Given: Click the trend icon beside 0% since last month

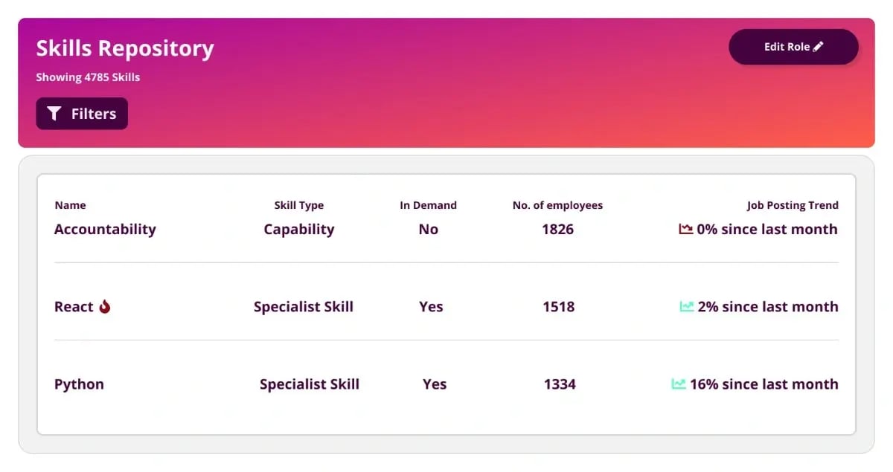Looking at the screenshot, I should (686, 229).
